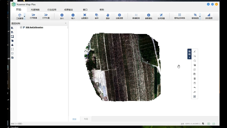Click the 放大 zoom in tool

[x=62, y=16]
